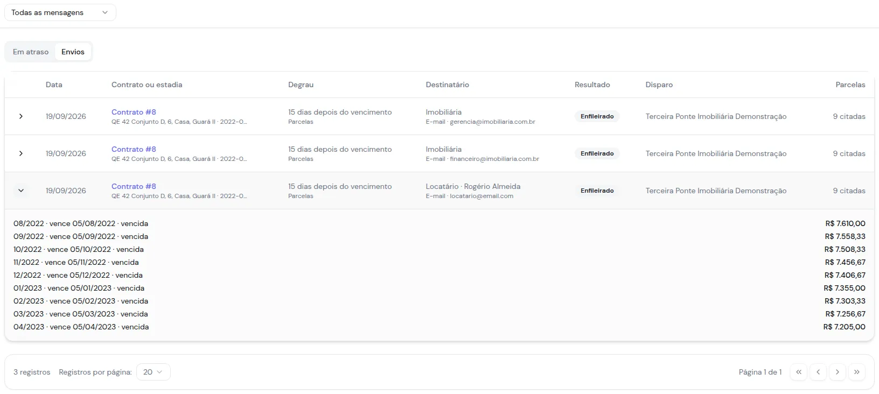Select the 08/2022 installment line
Image resolution: width=879 pixels, height=394 pixels.
pos(439,223)
